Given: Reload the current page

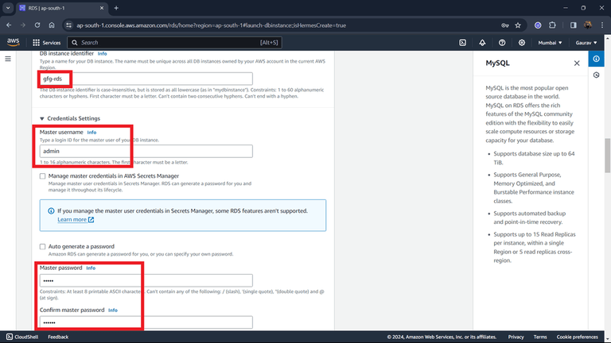Looking at the screenshot, I should click(37, 25).
